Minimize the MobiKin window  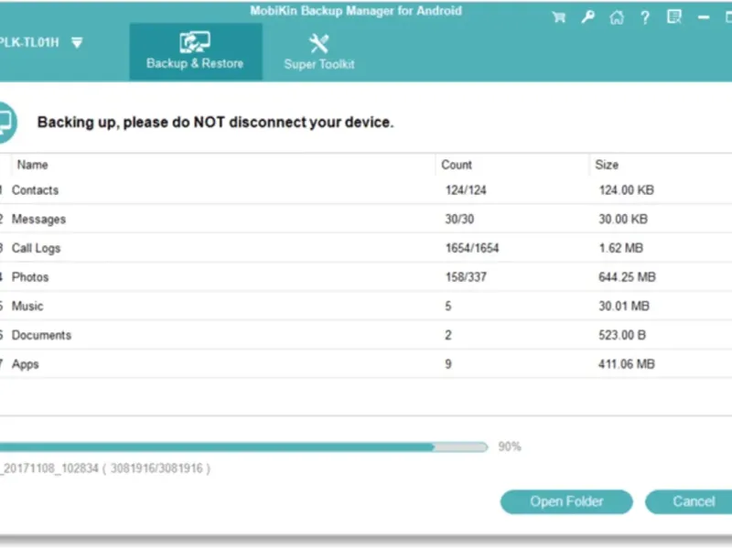pyautogui.click(x=704, y=17)
